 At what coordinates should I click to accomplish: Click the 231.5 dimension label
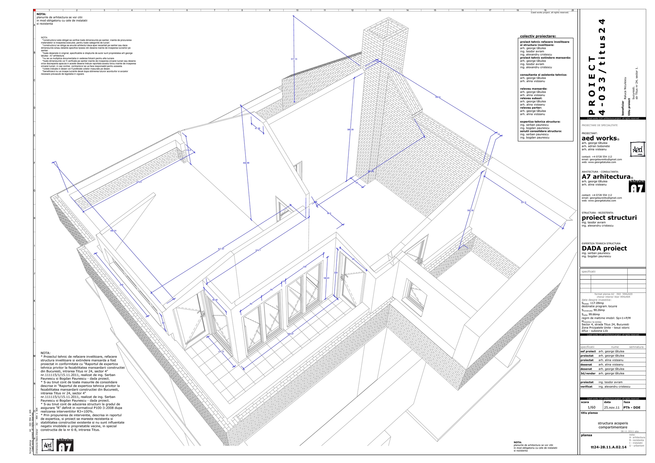524,203
